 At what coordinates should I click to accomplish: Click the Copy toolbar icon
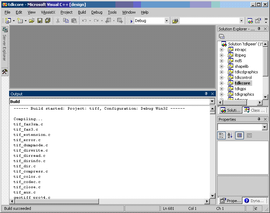click(x=66, y=21)
